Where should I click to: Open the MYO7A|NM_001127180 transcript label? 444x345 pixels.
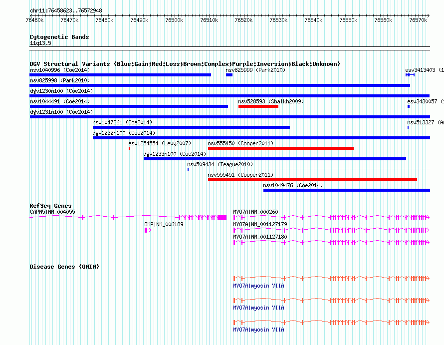(x=260, y=237)
